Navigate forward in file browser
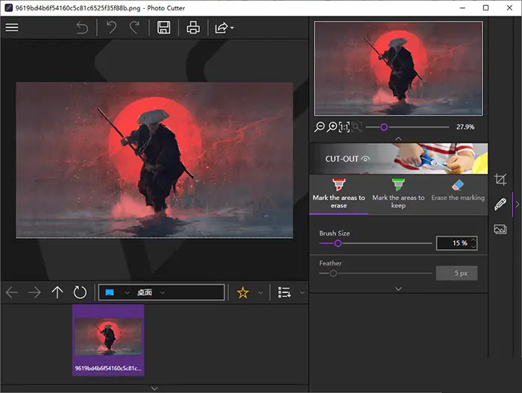 34,293
